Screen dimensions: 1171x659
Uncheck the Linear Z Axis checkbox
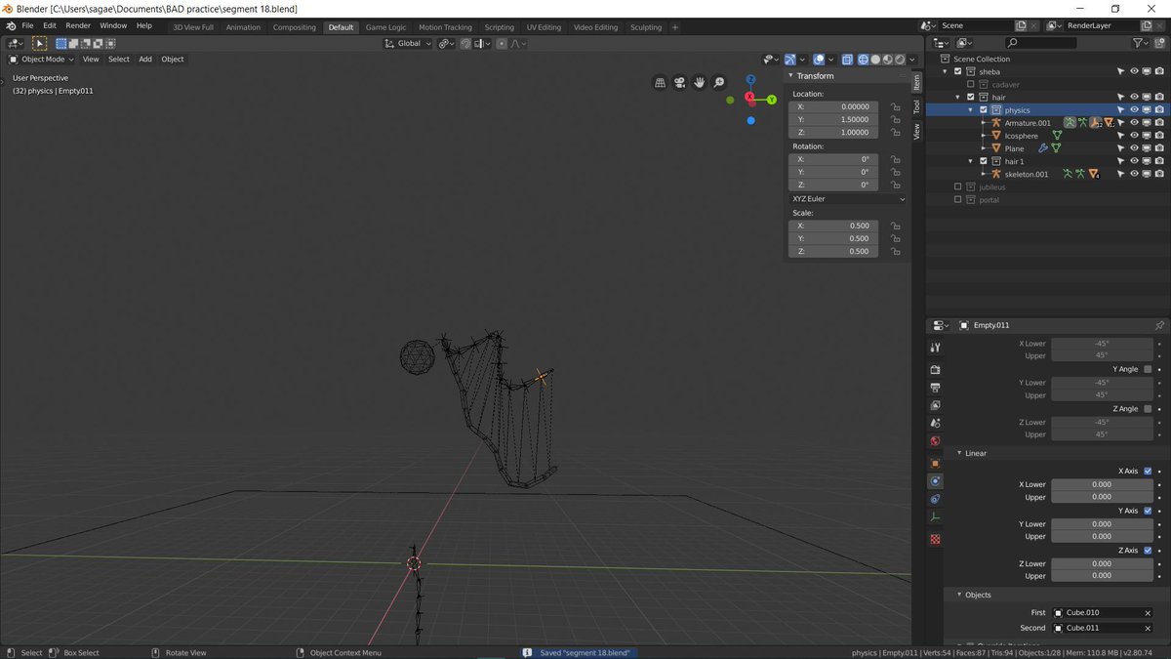click(1147, 551)
